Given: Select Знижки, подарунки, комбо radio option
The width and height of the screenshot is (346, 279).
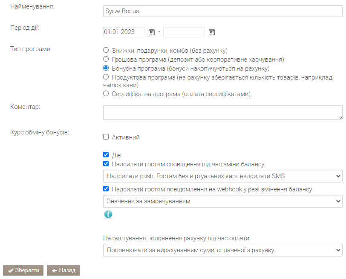Looking at the screenshot, I should (x=106, y=50).
